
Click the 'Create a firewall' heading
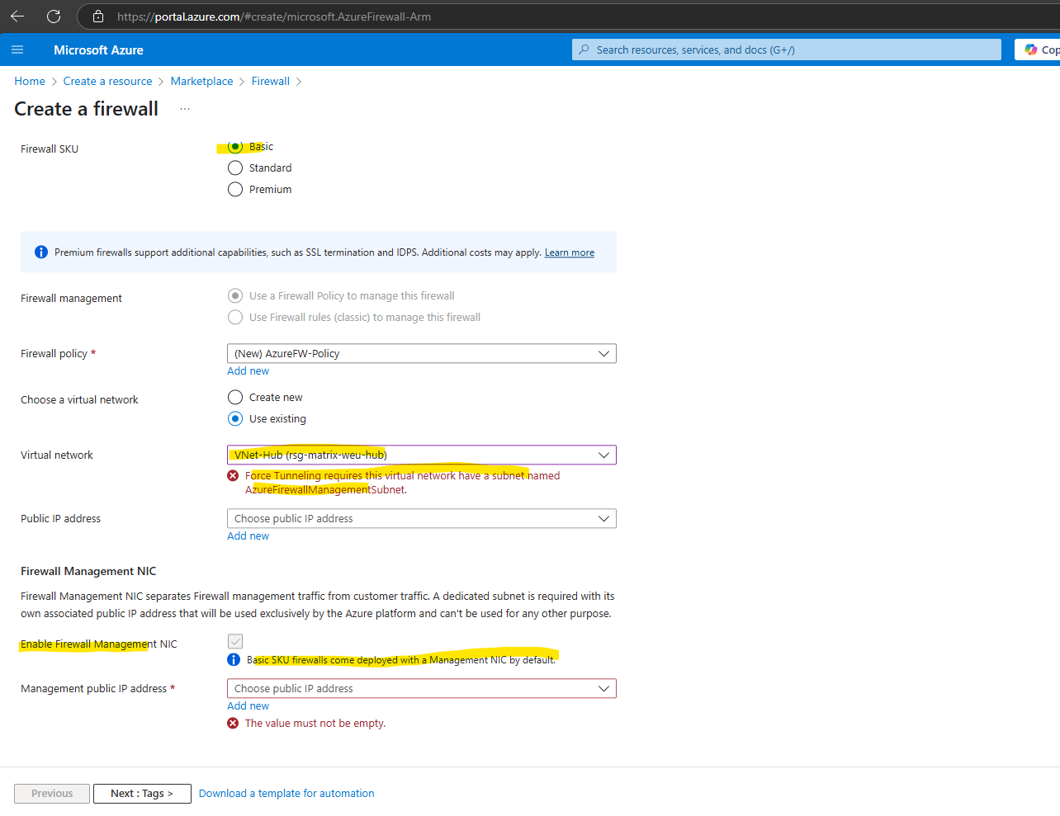pyautogui.click(x=86, y=109)
